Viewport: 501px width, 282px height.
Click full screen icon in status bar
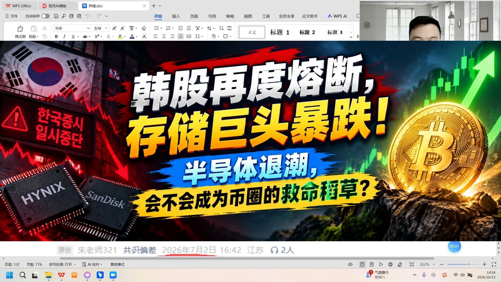pyautogui.click(x=494, y=264)
